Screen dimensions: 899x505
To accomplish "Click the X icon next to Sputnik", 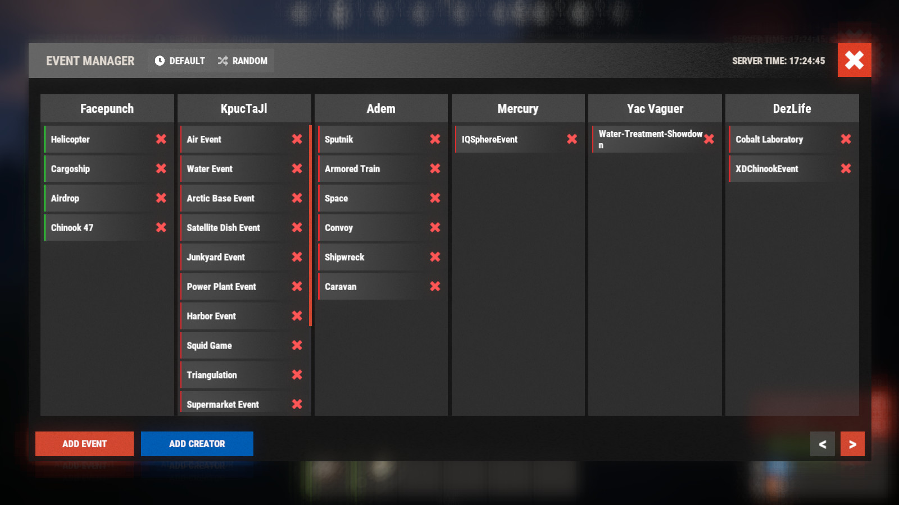I will pos(435,139).
